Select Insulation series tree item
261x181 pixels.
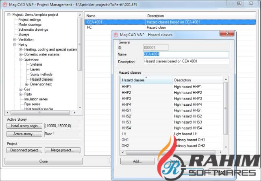point(36,99)
